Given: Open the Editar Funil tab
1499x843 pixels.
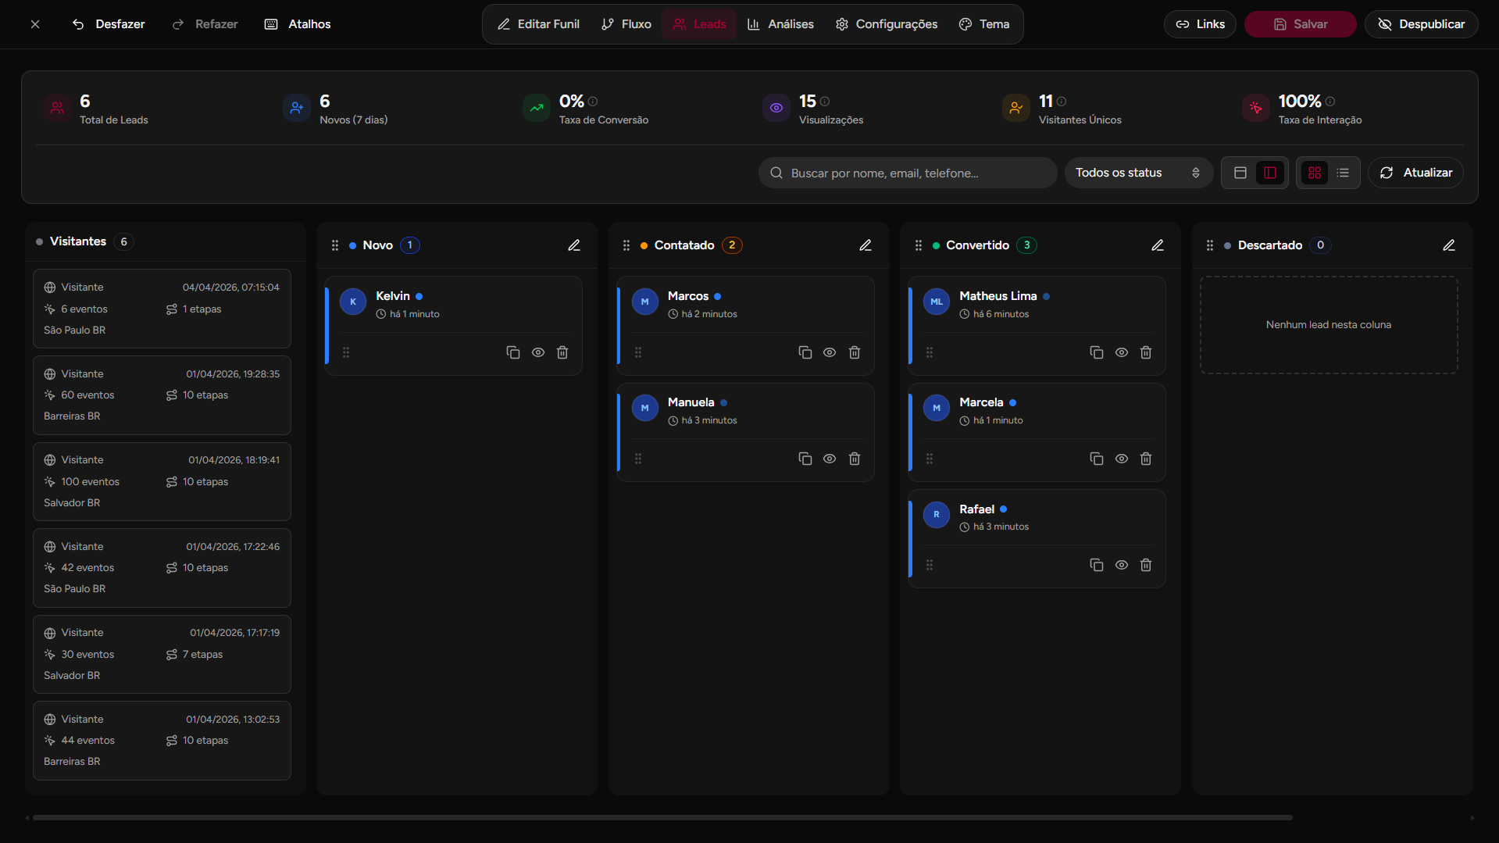Looking at the screenshot, I should 538,24.
